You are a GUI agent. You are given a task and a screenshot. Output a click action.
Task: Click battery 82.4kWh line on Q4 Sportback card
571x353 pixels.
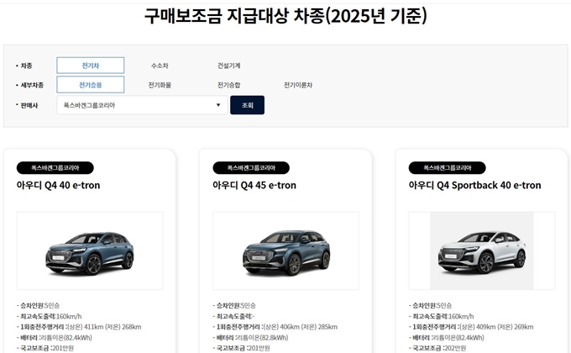447,338
